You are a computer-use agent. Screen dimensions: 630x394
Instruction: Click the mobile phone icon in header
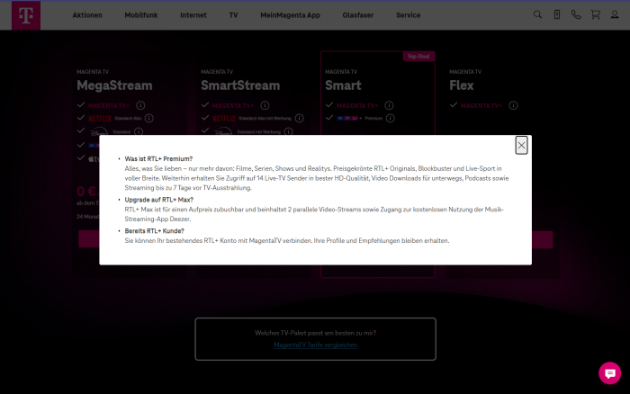pos(557,15)
